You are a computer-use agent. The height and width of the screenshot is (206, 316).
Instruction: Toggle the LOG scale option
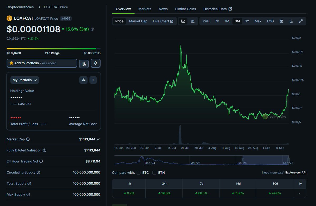click(x=270, y=21)
